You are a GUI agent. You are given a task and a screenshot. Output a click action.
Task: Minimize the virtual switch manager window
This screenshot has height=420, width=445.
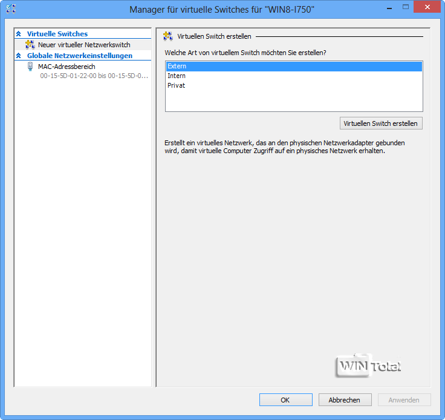(389, 8)
